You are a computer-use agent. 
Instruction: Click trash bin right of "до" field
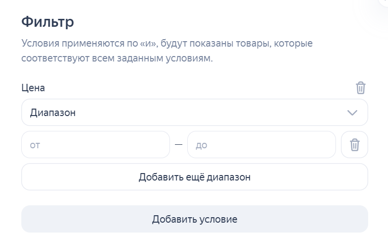point(354,145)
